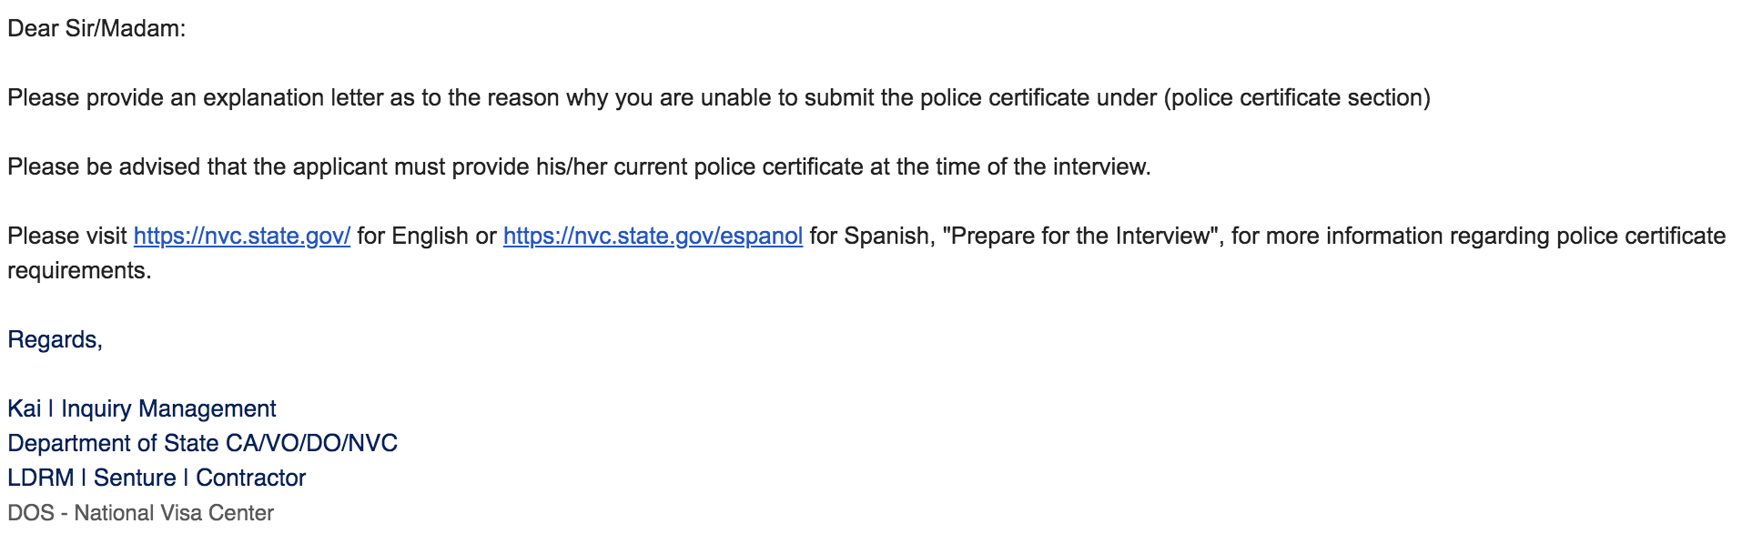Click "for more information regarding police certificate" text
The width and height of the screenshot is (1742, 544).
coord(1478,237)
